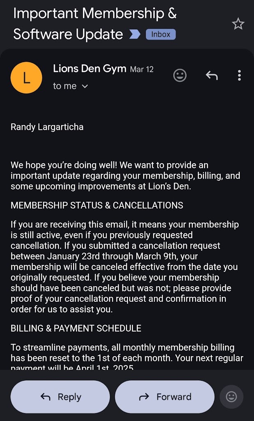Image resolution: width=254 pixels, height=421 pixels.
Task: Open the orange L sender avatar
Action: (26, 78)
